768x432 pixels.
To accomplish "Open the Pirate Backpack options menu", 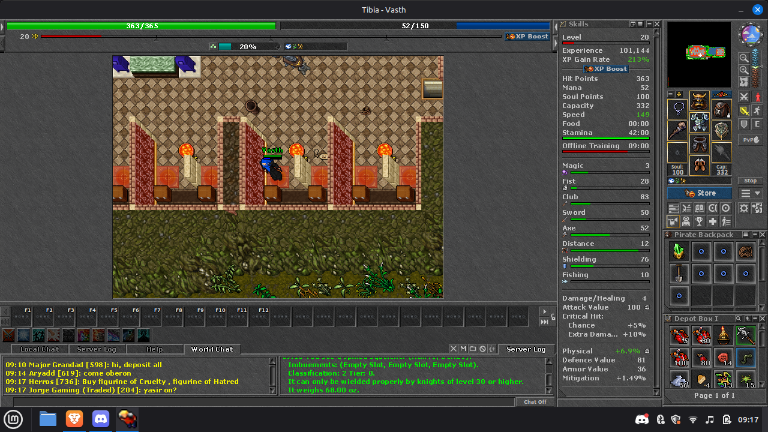I will pos(746,235).
